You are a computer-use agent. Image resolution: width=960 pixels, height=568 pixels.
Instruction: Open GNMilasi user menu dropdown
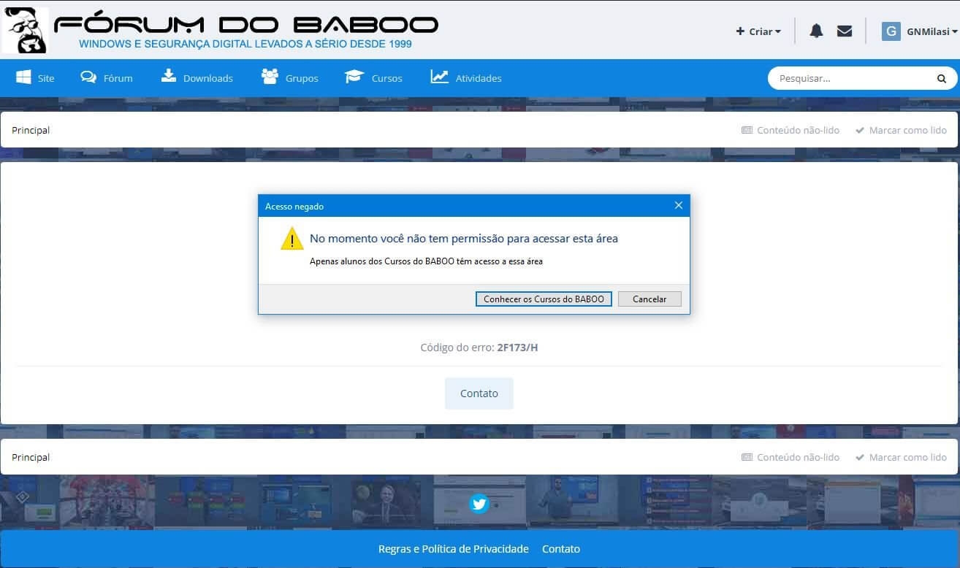tap(932, 31)
